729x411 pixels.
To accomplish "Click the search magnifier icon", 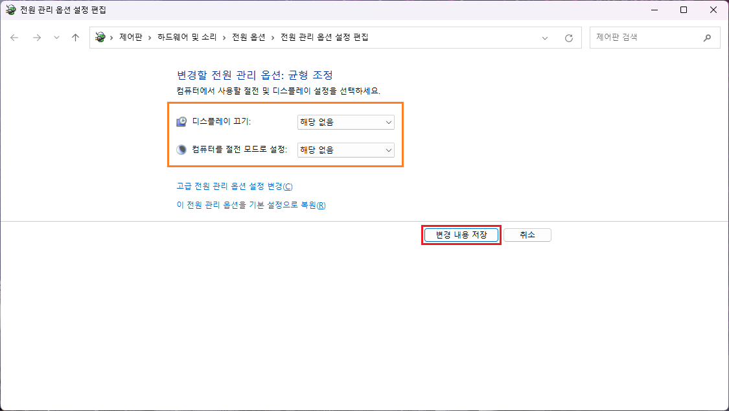I will 707,37.
